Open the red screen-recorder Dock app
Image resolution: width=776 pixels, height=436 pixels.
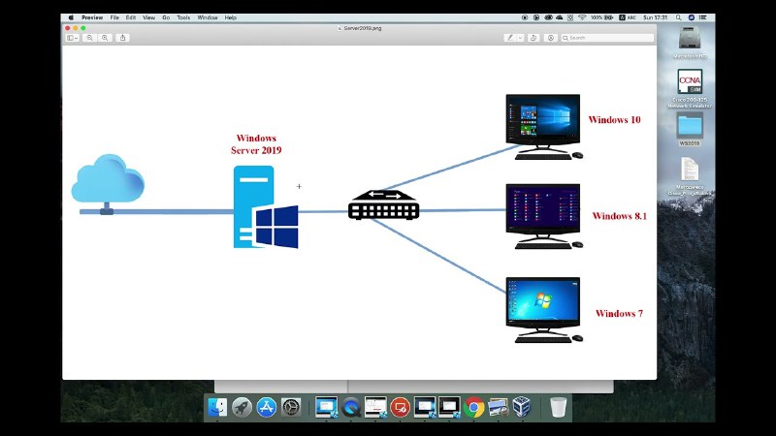coord(400,407)
